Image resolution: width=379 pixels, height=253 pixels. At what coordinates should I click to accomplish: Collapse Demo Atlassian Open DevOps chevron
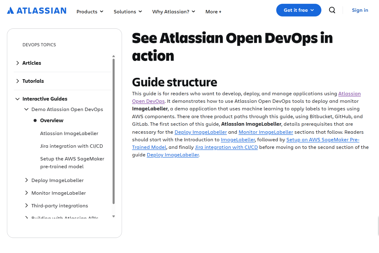[x=26, y=109]
